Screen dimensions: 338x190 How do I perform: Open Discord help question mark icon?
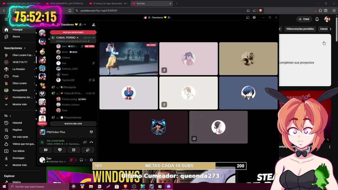(254, 17)
